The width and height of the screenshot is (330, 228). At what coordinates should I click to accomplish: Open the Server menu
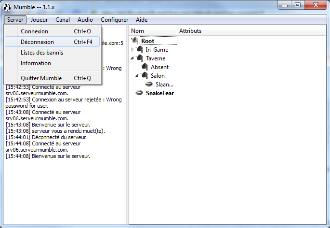(15, 20)
